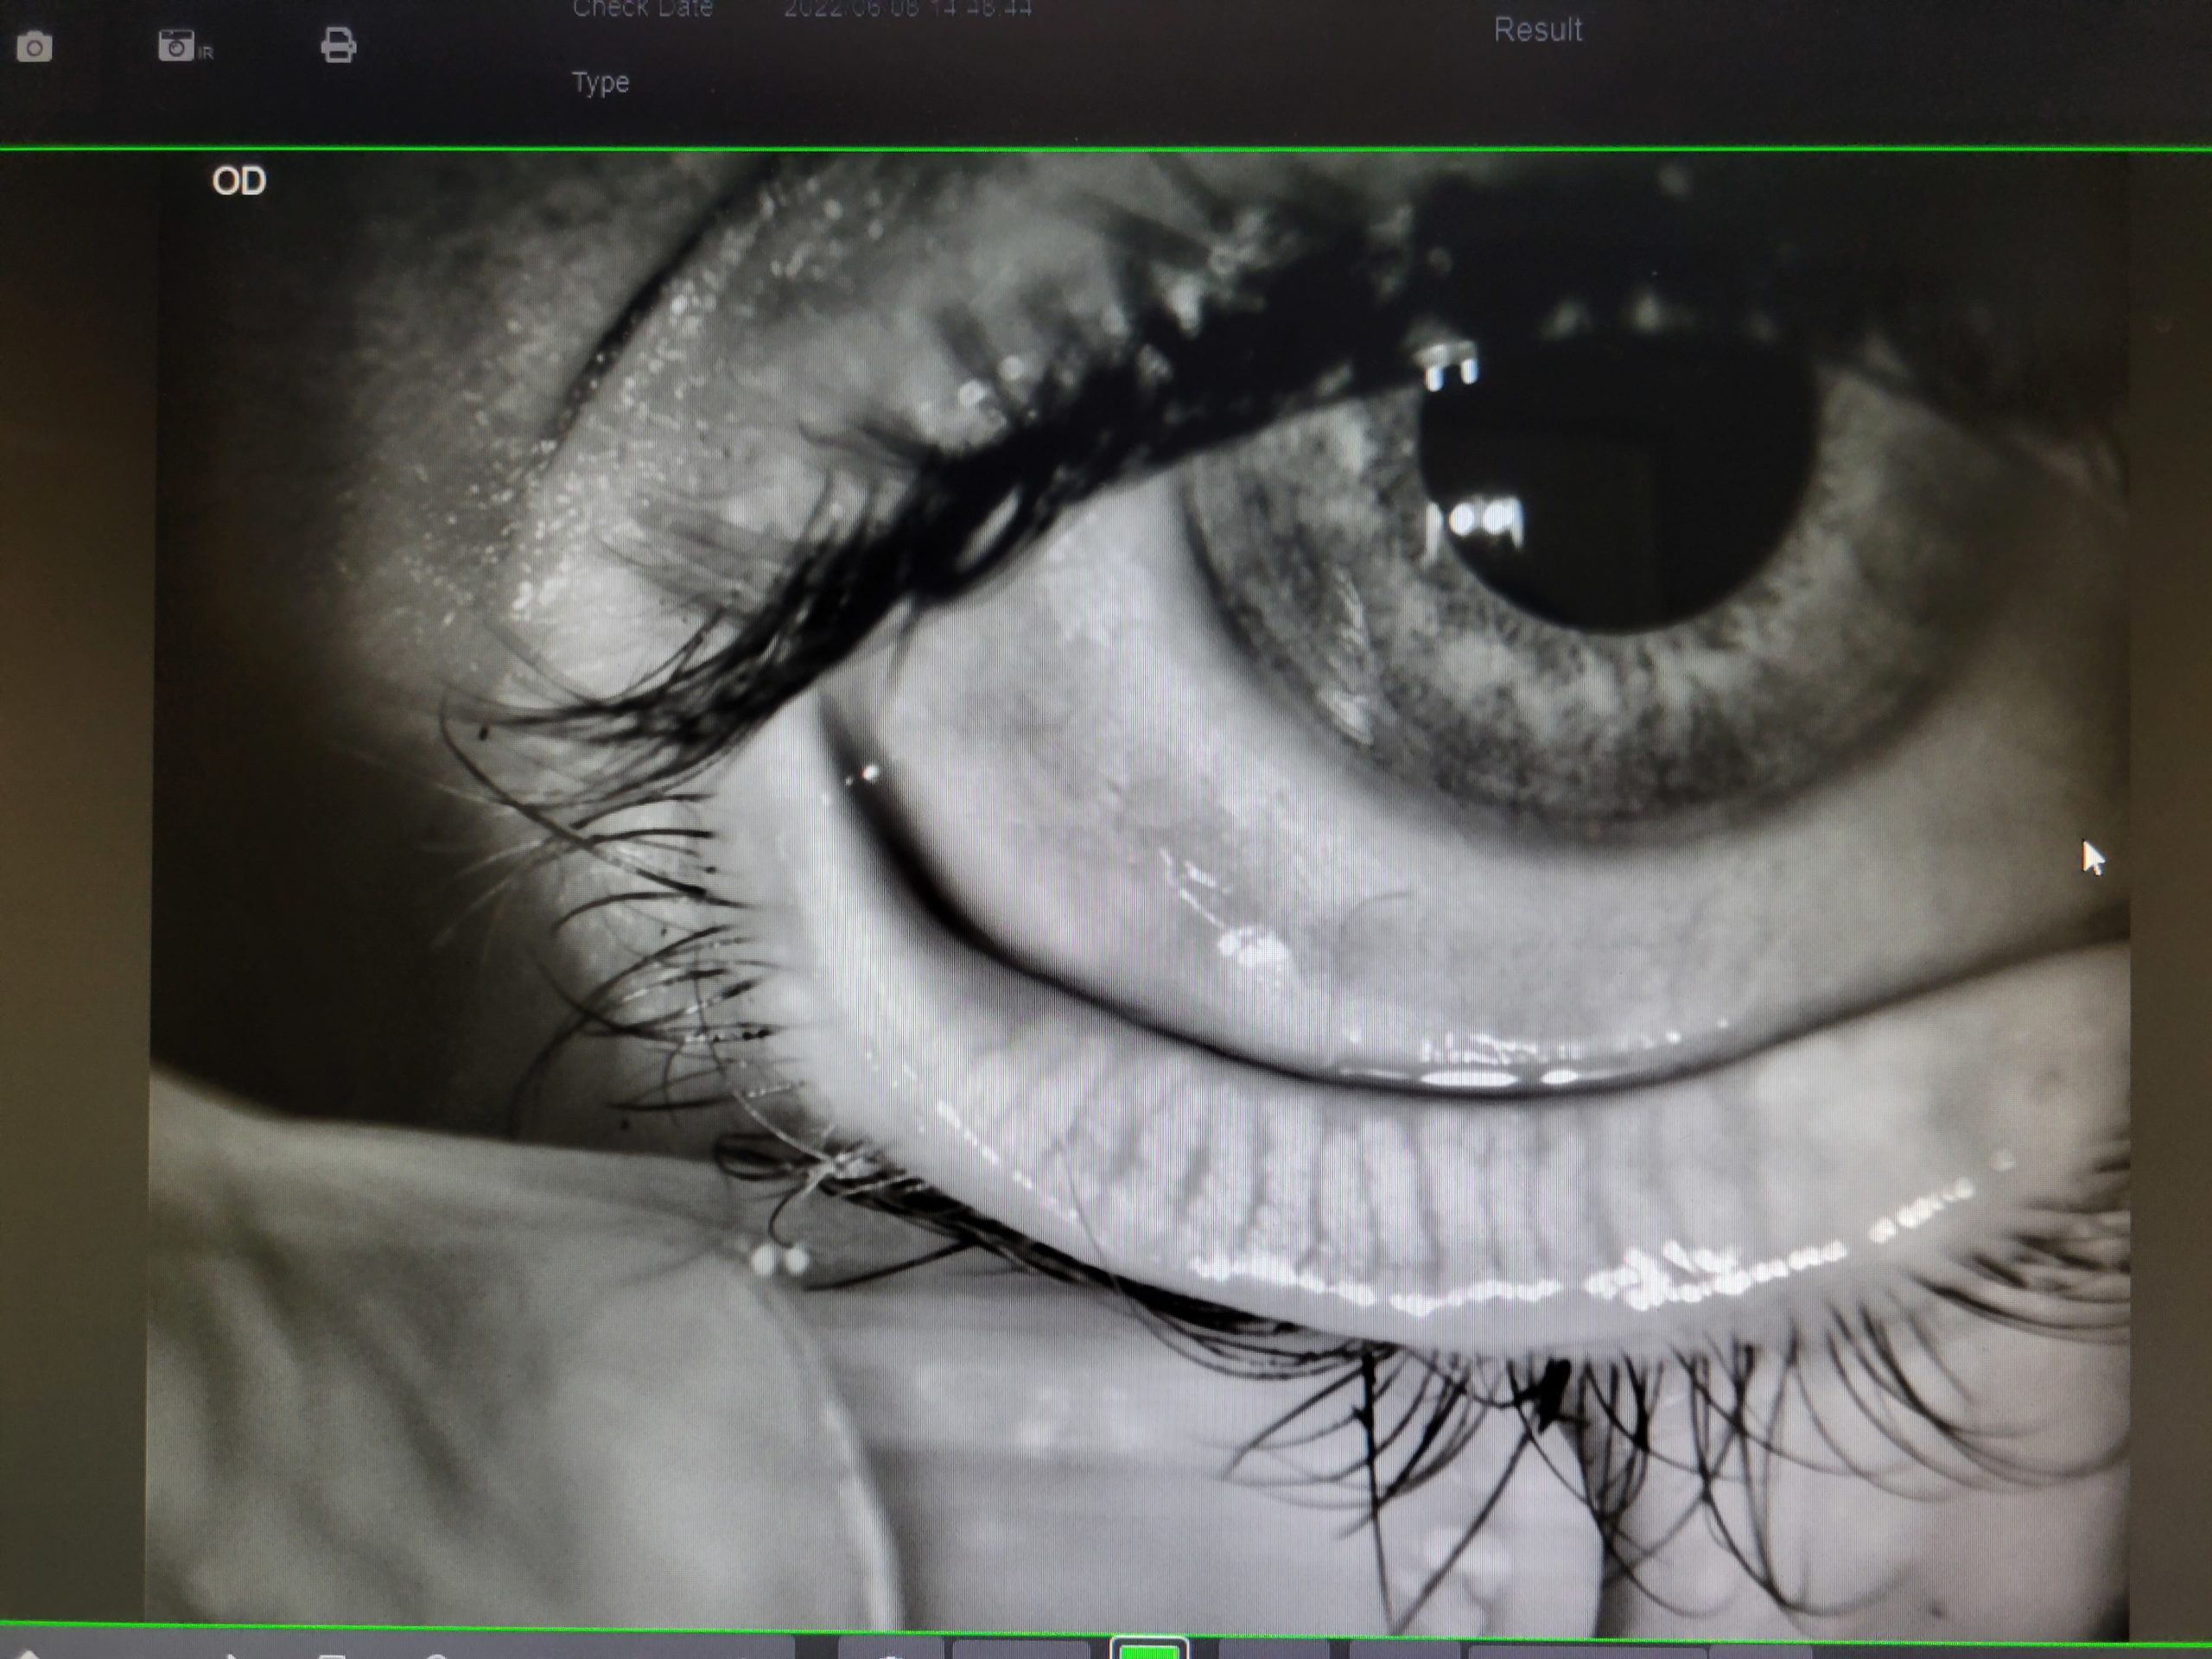Open the Type dropdown
2212x1659 pixels.
(x=600, y=82)
